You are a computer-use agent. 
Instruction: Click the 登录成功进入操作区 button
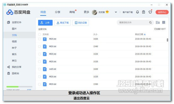coord(87,93)
